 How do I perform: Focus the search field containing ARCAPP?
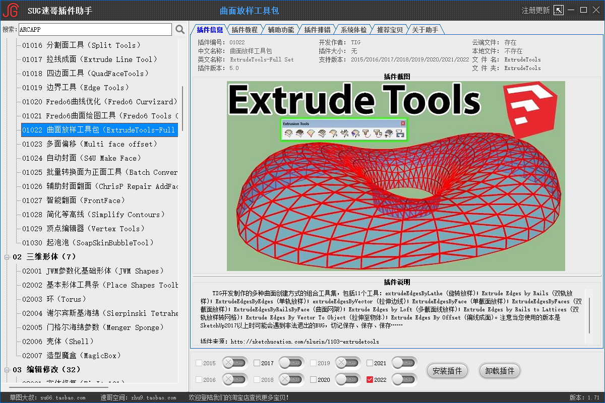[x=95, y=30]
